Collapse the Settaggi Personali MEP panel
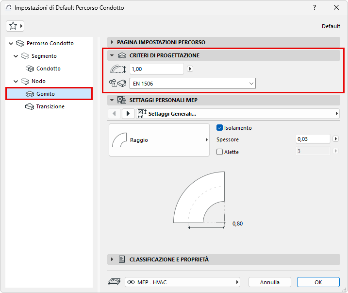 [x=112, y=100]
